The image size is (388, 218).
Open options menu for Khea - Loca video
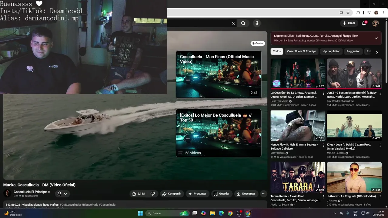(x=380, y=145)
